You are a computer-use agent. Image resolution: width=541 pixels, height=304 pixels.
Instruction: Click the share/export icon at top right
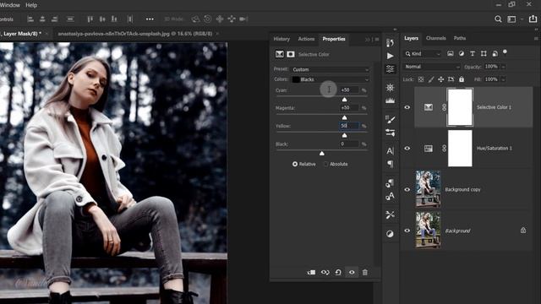[x=533, y=19]
